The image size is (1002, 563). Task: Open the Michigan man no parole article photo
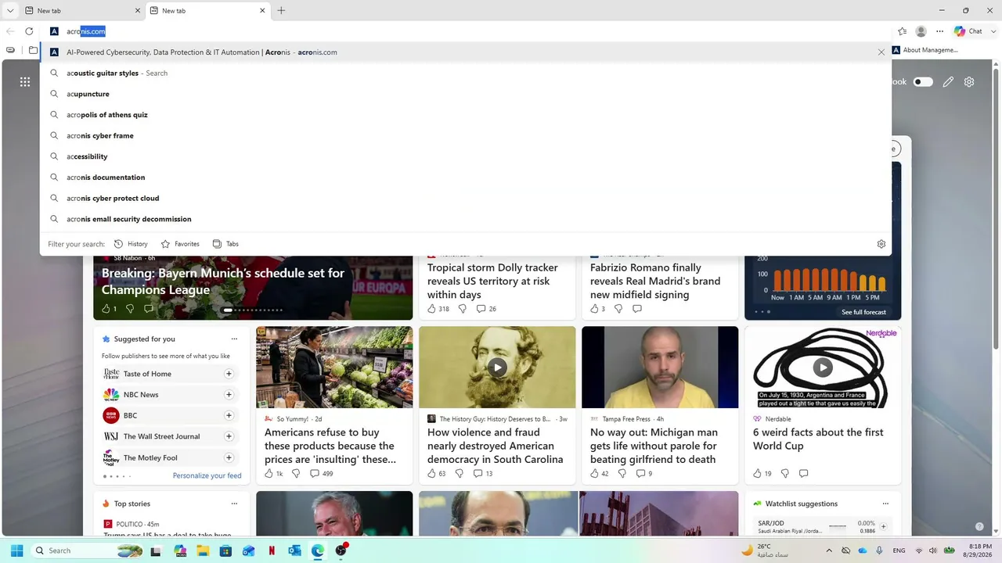pyautogui.click(x=660, y=367)
